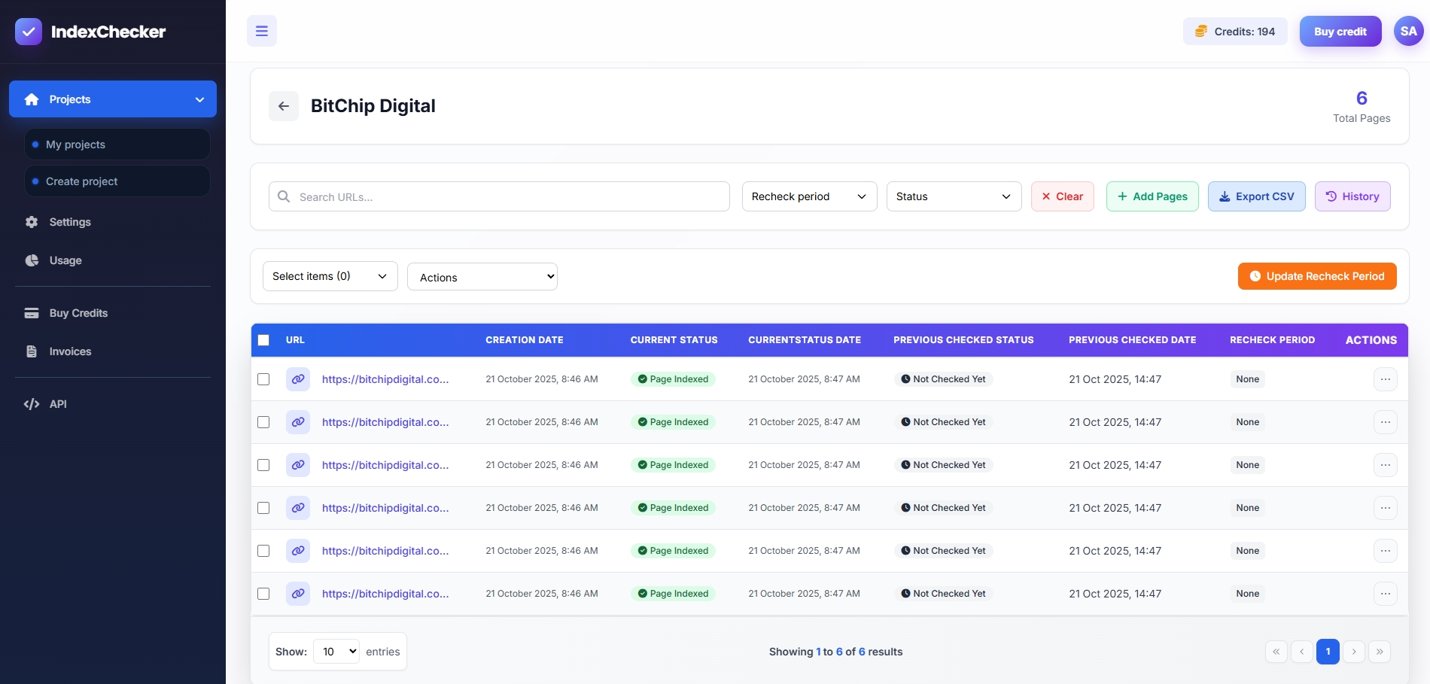The width and height of the screenshot is (1430, 684).
Task: Check the first row's checkbox
Action: [x=263, y=379]
